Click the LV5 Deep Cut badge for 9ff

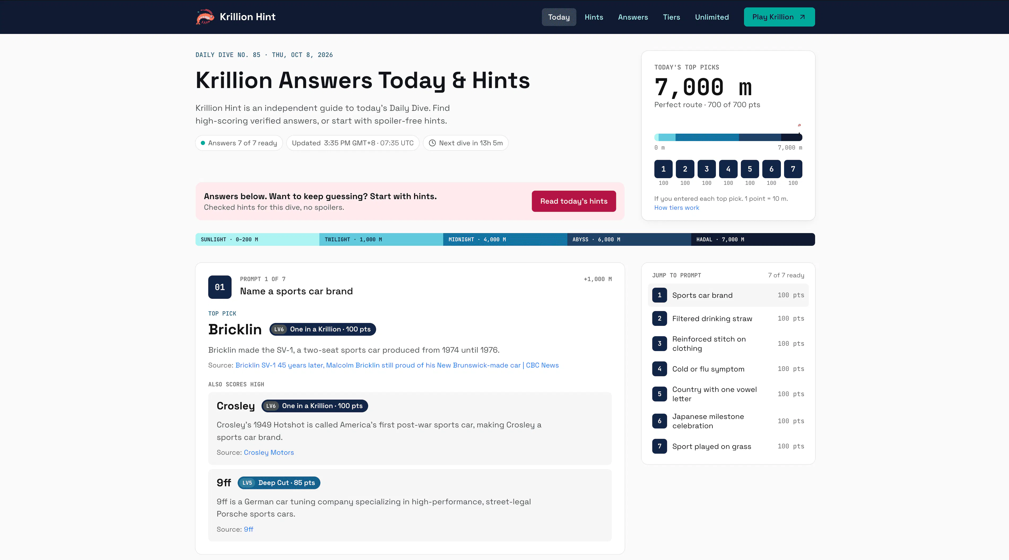[x=279, y=483]
